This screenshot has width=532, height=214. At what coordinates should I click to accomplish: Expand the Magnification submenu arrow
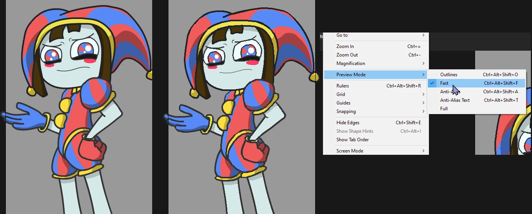423,63
